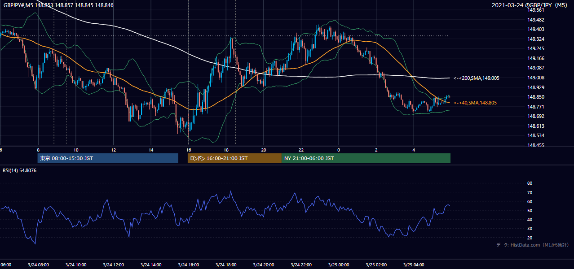Click hour label 20 under price chart
Viewport: 574px width, 269px height.
point(264,150)
